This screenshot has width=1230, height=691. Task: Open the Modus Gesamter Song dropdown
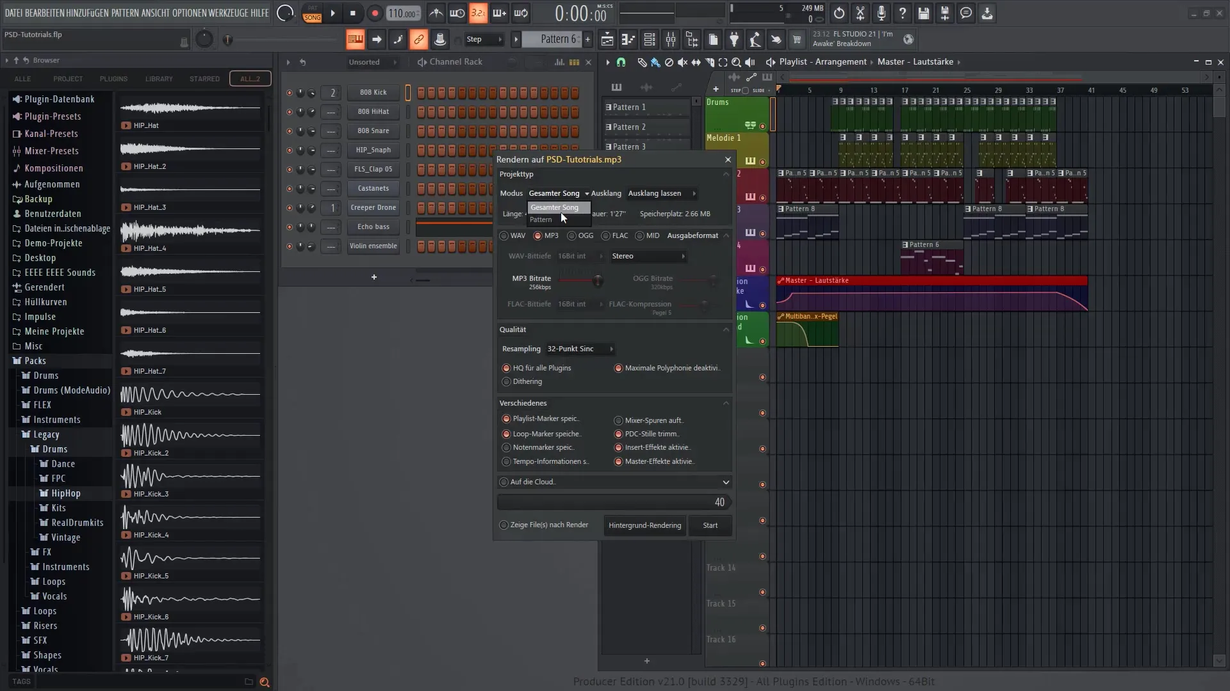(559, 193)
